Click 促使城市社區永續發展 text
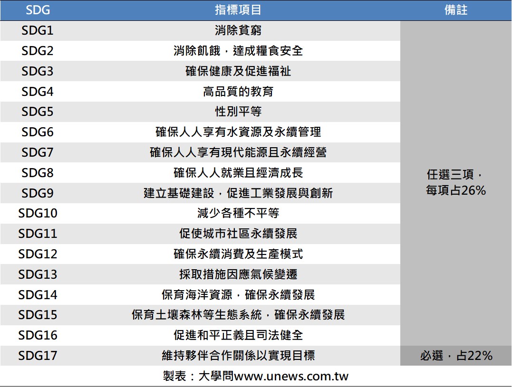This screenshot has width=512, height=387. tap(238, 234)
